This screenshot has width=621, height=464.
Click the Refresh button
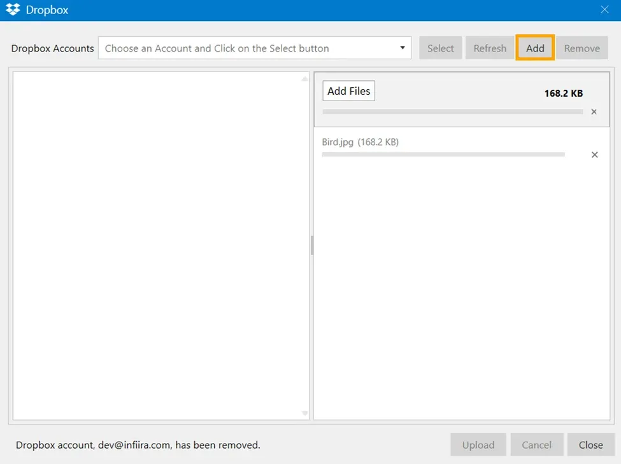pos(490,48)
